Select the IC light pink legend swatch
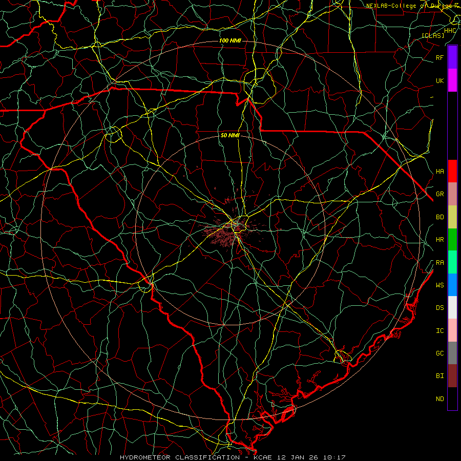461x461 pixels. coord(452,330)
